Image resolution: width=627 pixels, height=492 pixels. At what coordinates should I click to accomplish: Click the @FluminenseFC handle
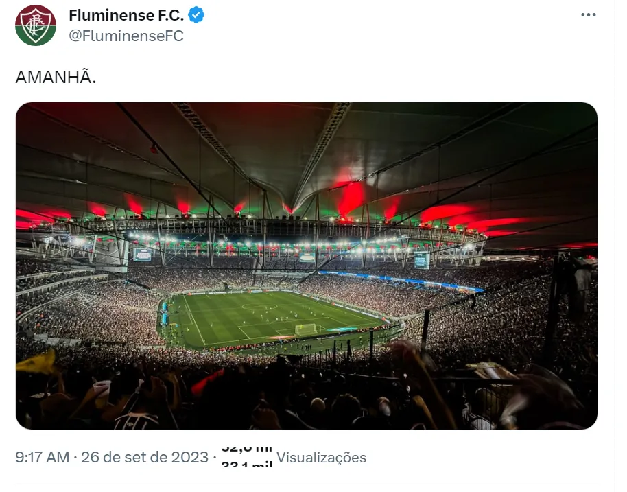point(126,36)
